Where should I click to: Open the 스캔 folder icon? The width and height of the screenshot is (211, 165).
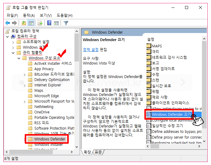point(149,80)
